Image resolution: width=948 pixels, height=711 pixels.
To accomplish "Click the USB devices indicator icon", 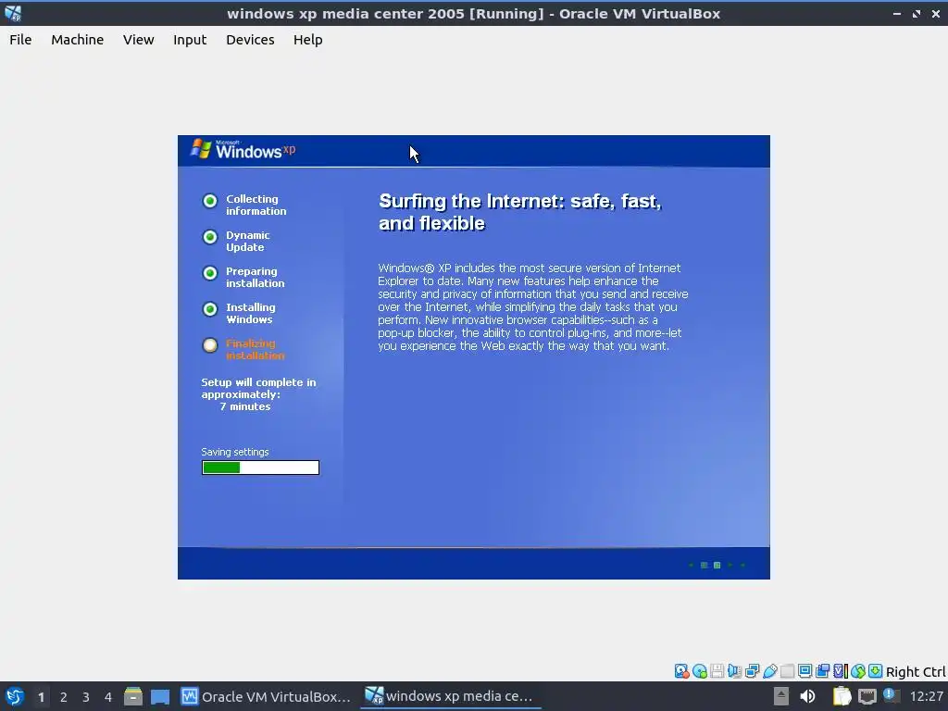I will click(769, 671).
